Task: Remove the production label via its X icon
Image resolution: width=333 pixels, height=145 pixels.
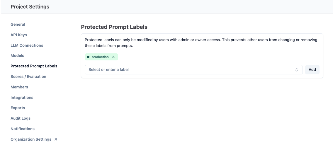Action: pos(113,57)
